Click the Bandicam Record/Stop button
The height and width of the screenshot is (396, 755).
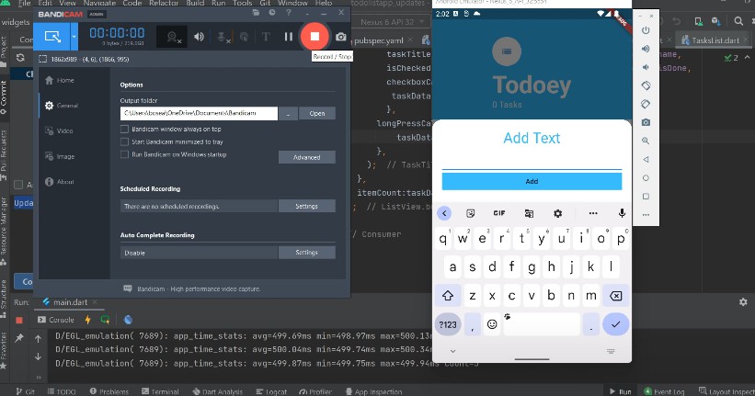(315, 37)
